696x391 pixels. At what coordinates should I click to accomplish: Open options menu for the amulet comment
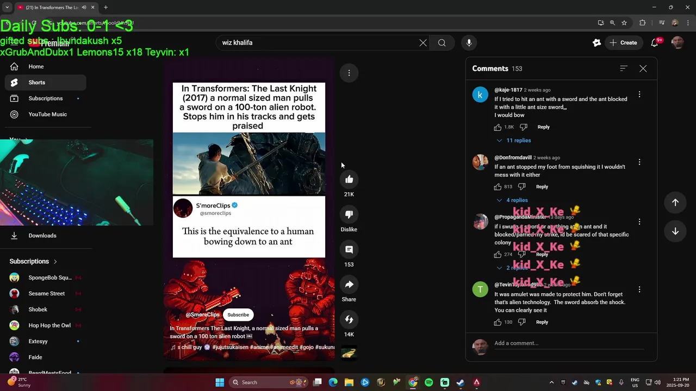pyautogui.click(x=639, y=289)
